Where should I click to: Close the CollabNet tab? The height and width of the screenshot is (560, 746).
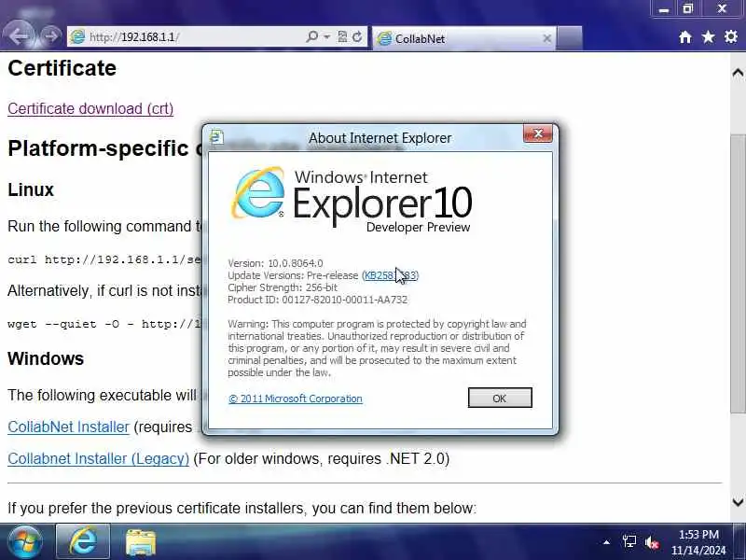click(547, 38)
